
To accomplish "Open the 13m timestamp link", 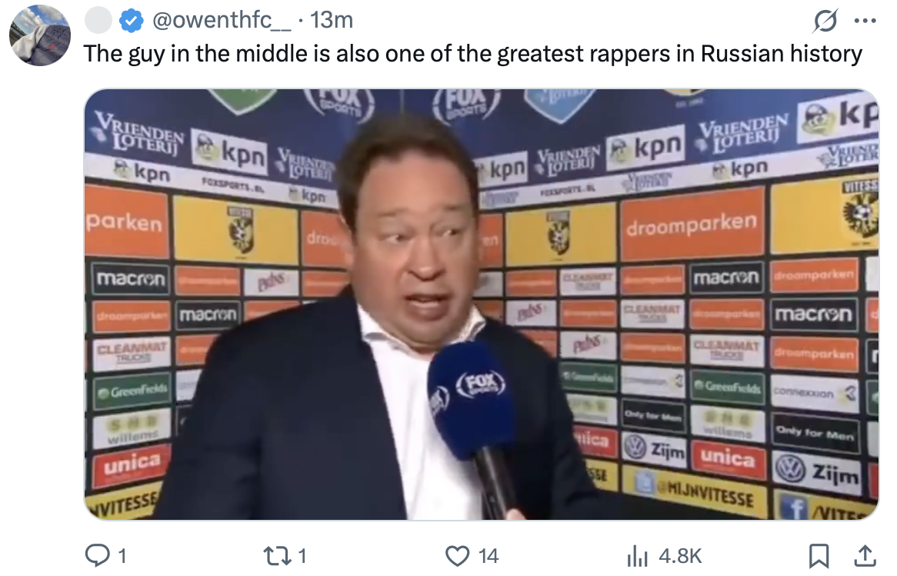I will click(332, 21).
